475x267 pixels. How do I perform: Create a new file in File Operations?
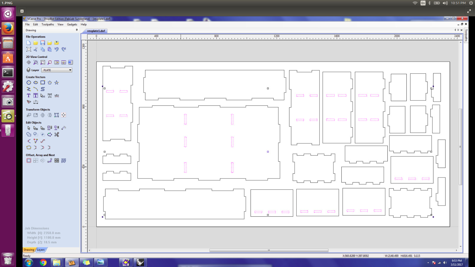pos(28,43)
